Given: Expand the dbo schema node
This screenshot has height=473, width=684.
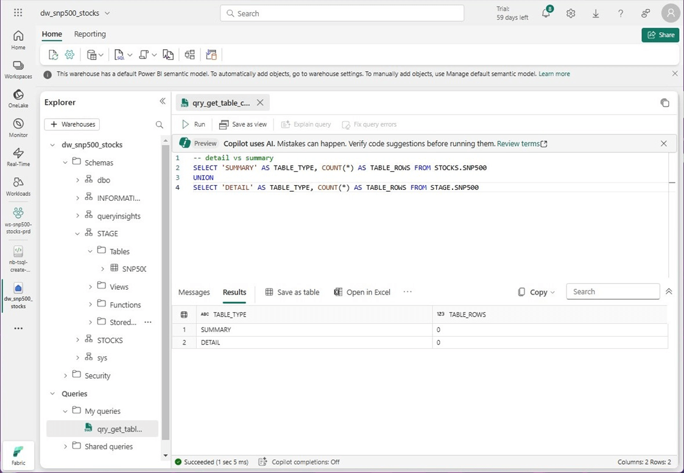Looking at the screenshot, I should pyautogui.click(x=77, y=180).
